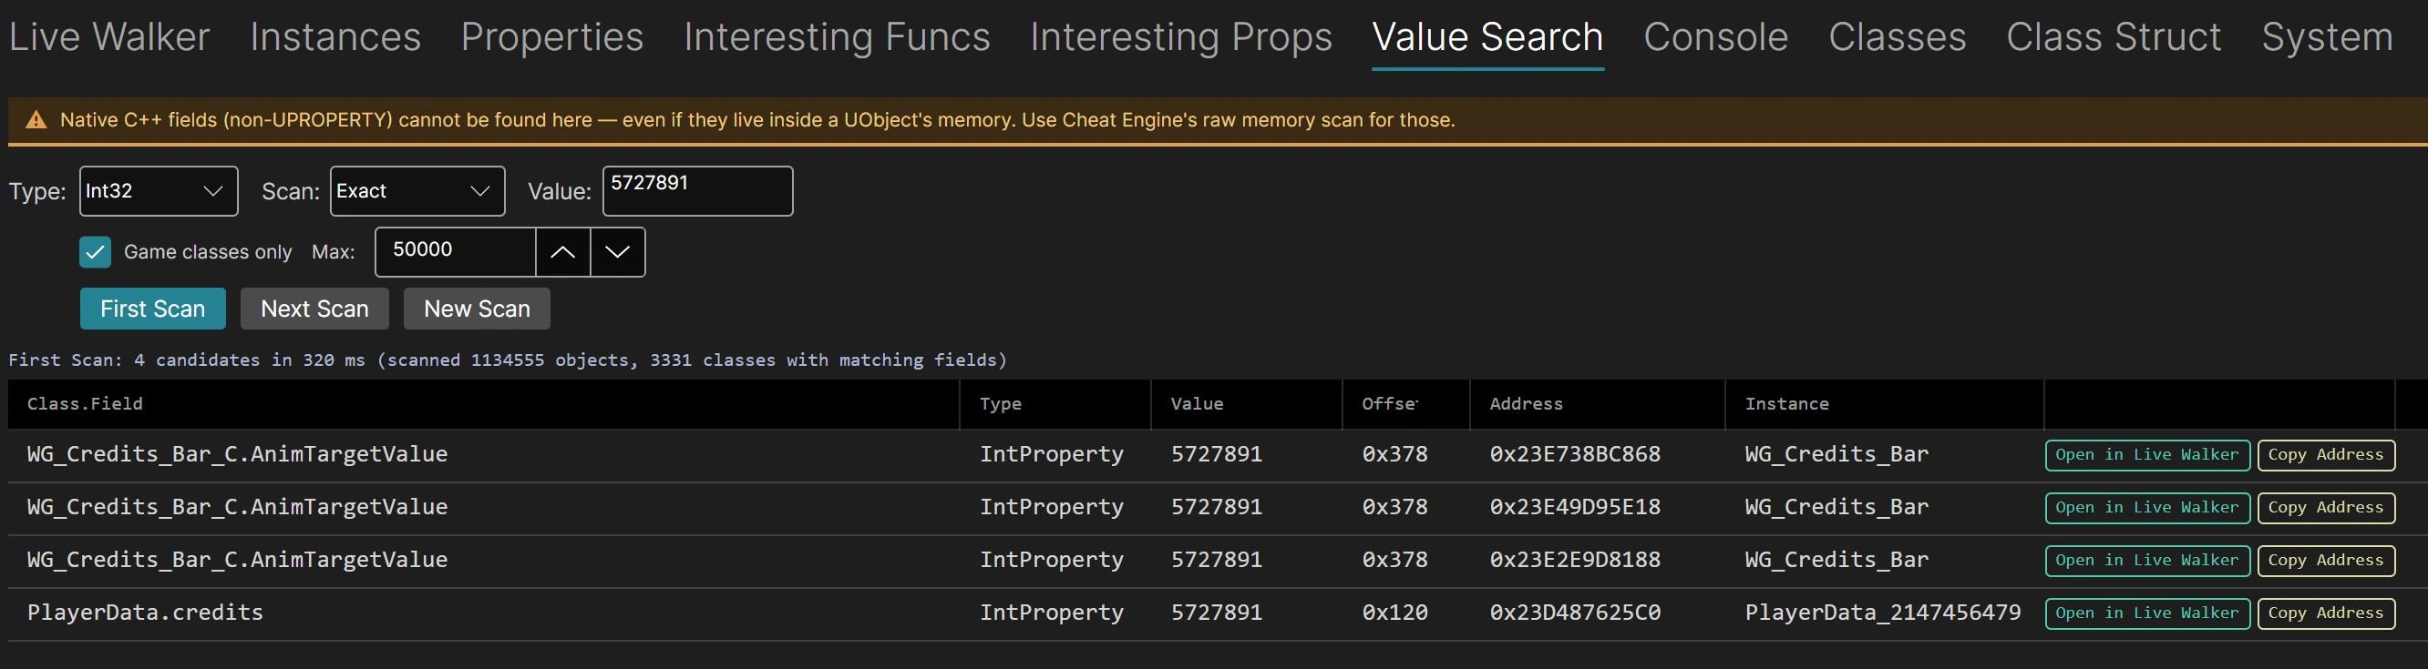Click the First Scan button
The height and width of the screenshot is (669, 2428).
[153, 309]
